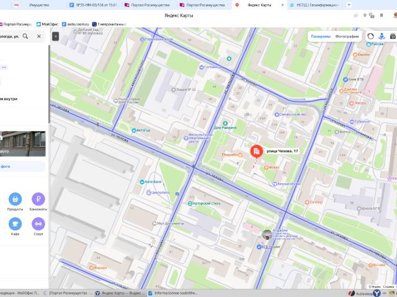
Task: Click the bookmark icon in the address bar
Action: pyautogui.click(x=381, y=15)
